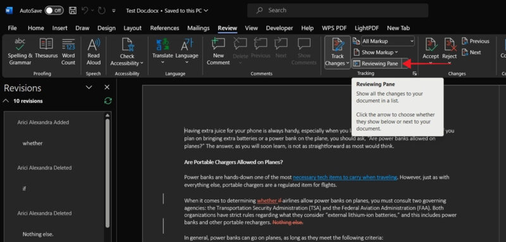Switch to the Home tab
506x242 pixels.
[36, 28]
